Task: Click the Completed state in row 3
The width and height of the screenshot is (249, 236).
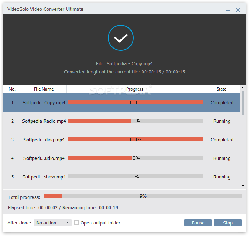Action: pos(222,140)
